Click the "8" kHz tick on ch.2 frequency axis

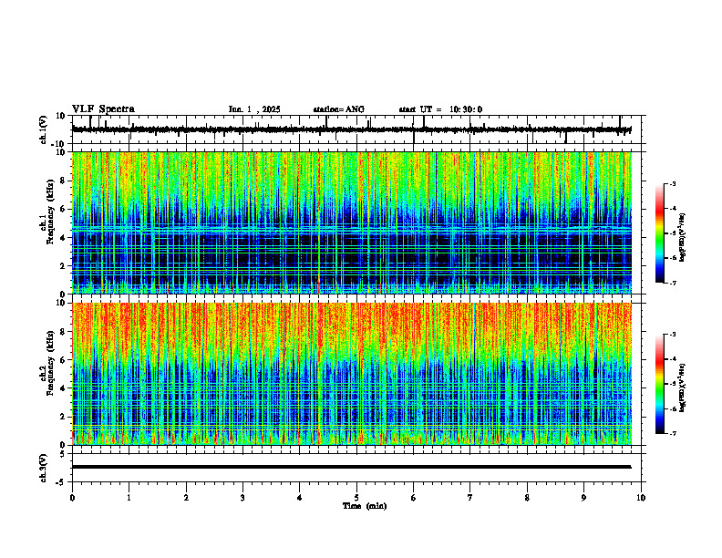(x=64, y=332)
